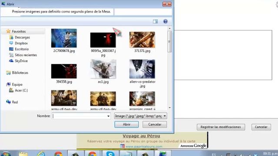The image size is (278, 156).
Task: Open Sitios recientes in the sidebar
Action: tap(26, 55)
